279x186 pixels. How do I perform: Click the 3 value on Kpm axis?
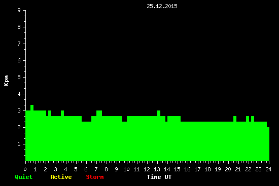pos(19,110)
